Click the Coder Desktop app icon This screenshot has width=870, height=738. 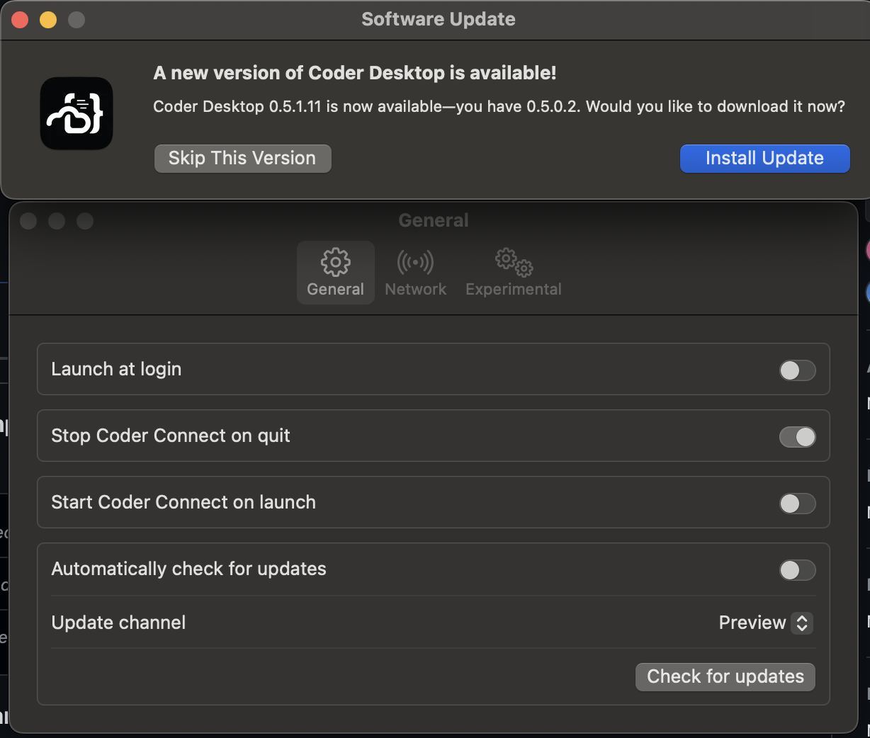click(77, 113)
